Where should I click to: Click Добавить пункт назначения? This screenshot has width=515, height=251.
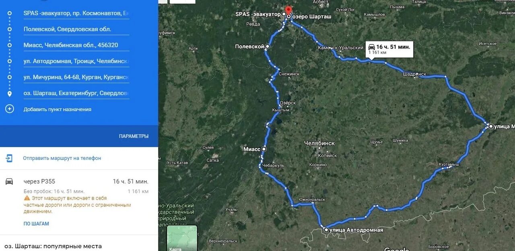pos(58,109)
